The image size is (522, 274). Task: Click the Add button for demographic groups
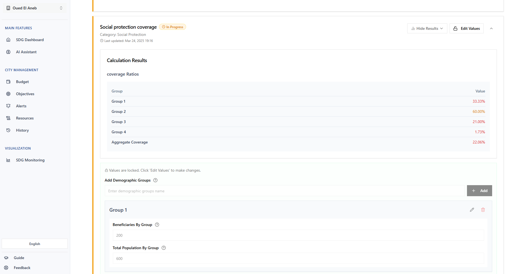479,191
